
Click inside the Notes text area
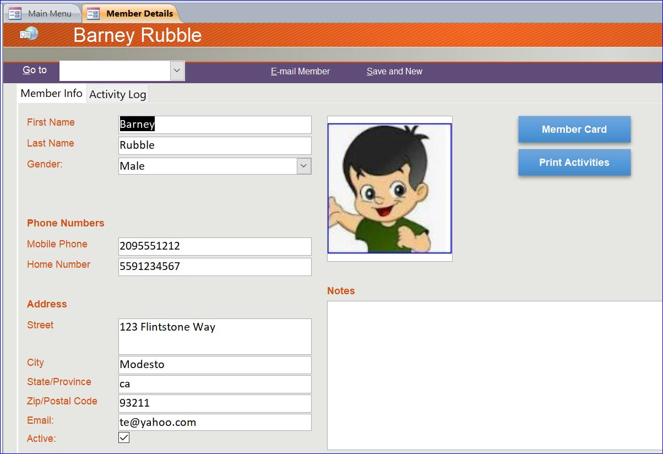point(494,375)
